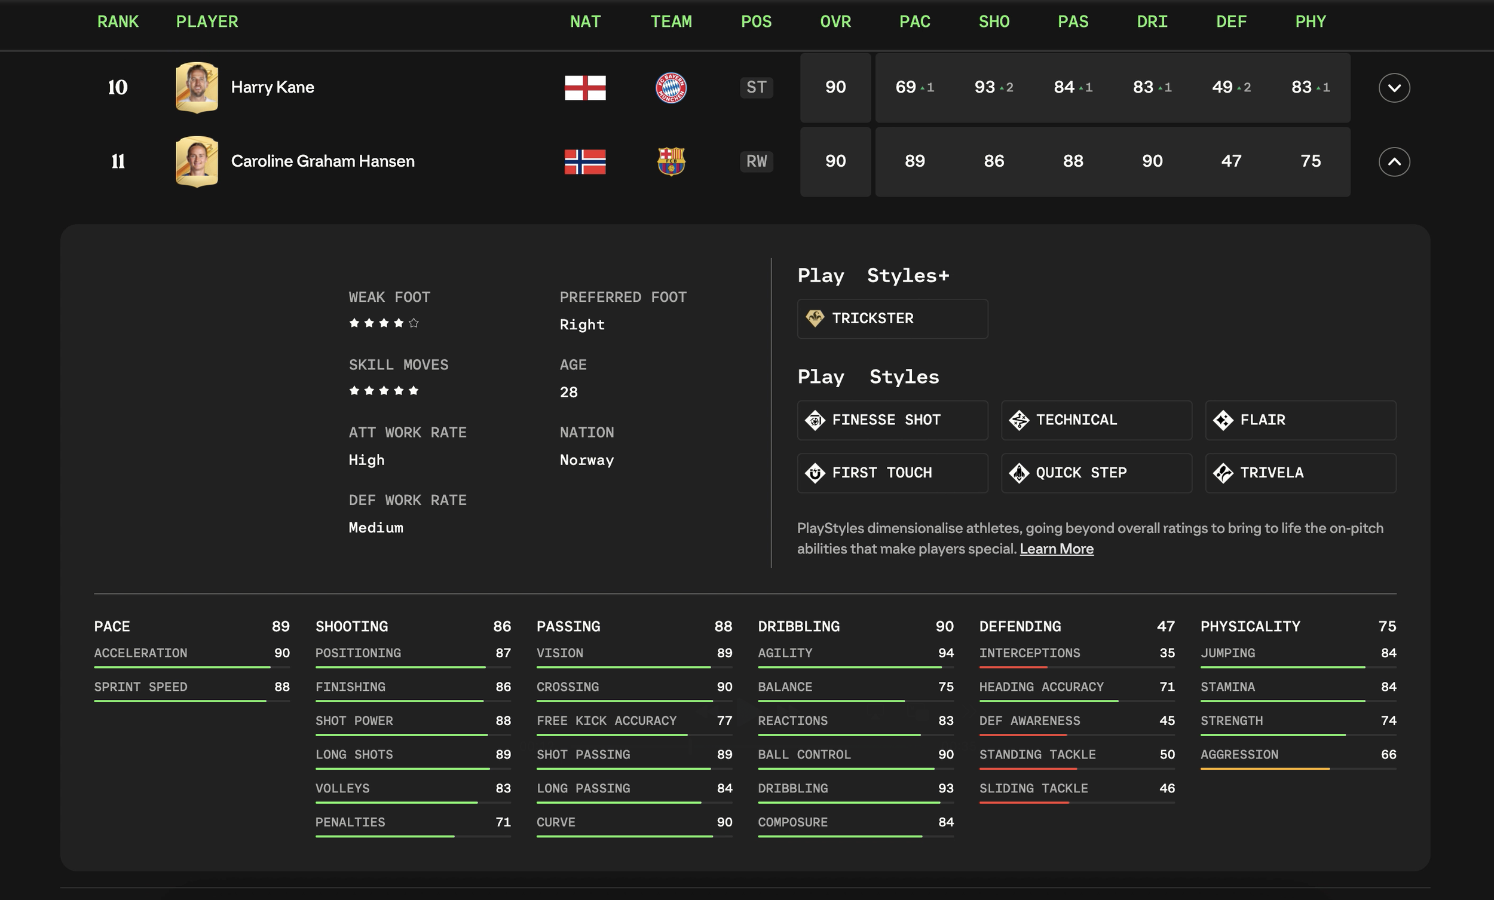1494x900 pixels.
Task: Click the Age value 28
Action: tap(568, 393)
